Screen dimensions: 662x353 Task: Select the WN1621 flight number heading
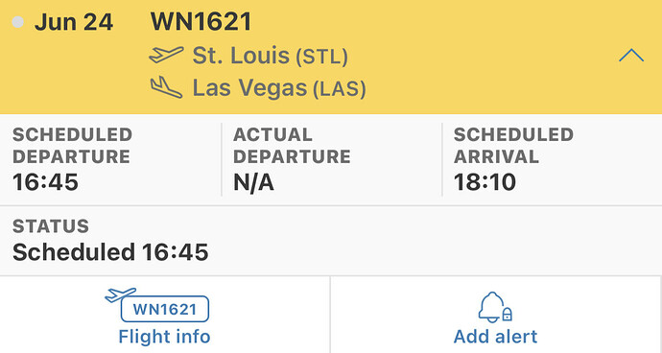click(x=201, y=22)
